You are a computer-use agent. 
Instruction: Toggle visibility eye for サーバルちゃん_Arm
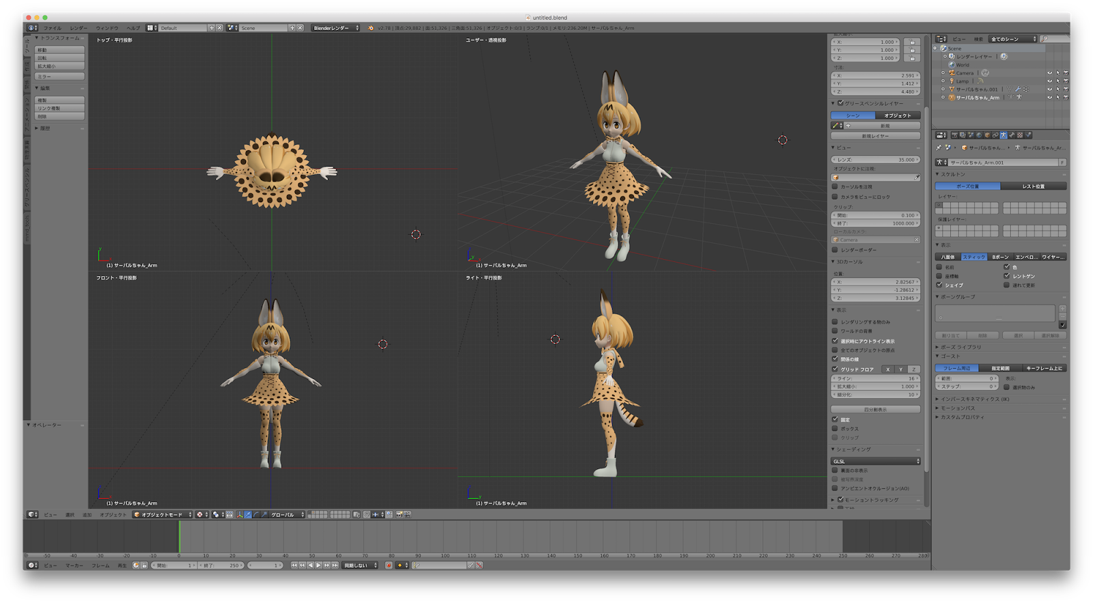pyautogui.click(x=1049, y=98)
